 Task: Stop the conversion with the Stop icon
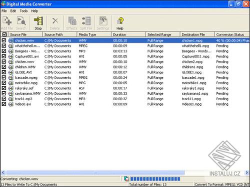click(x=38, y=21)
